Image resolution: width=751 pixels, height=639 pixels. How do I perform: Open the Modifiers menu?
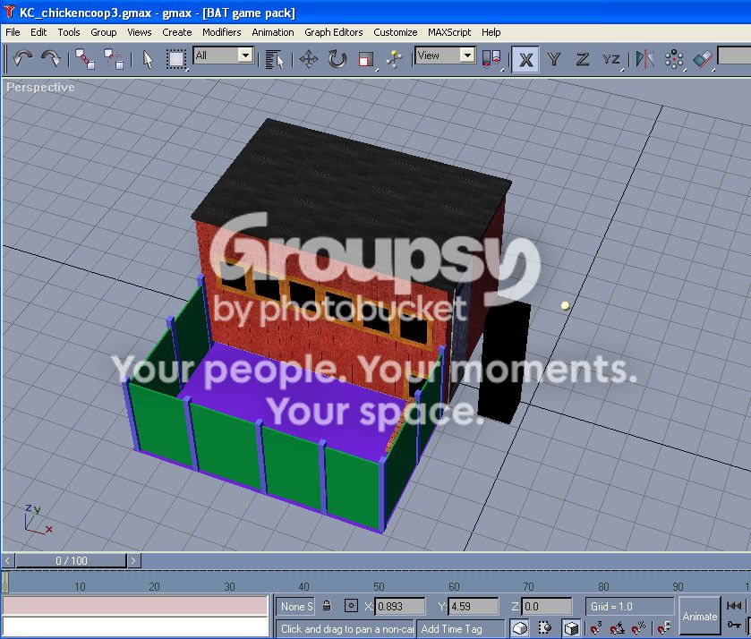tap(221, 32)
